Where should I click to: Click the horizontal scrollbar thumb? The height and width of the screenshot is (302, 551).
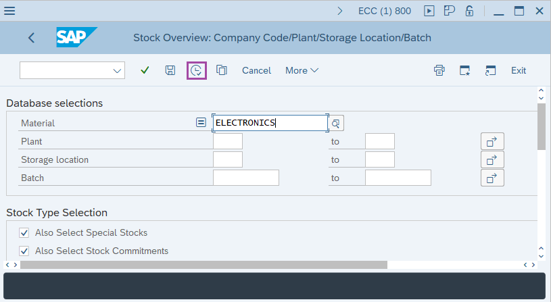(x=203, y=265)
